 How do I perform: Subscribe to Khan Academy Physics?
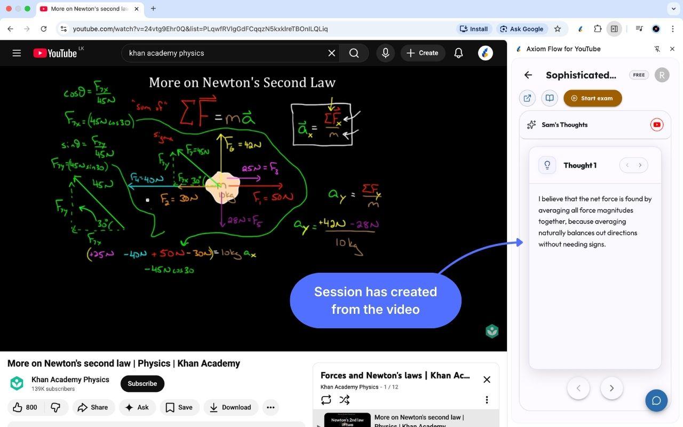[x=142, y=383]
